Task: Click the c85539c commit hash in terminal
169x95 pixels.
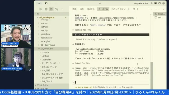Action: 79,18
